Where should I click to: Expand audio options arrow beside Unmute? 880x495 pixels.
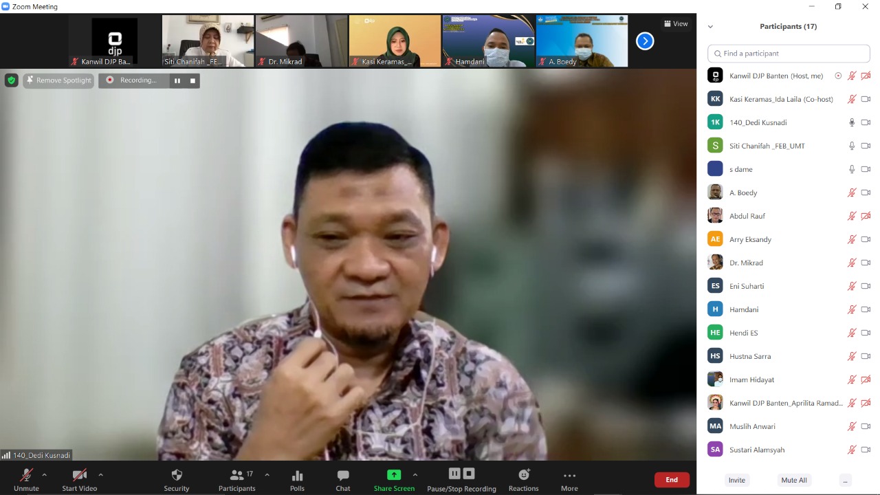point(45,474)
